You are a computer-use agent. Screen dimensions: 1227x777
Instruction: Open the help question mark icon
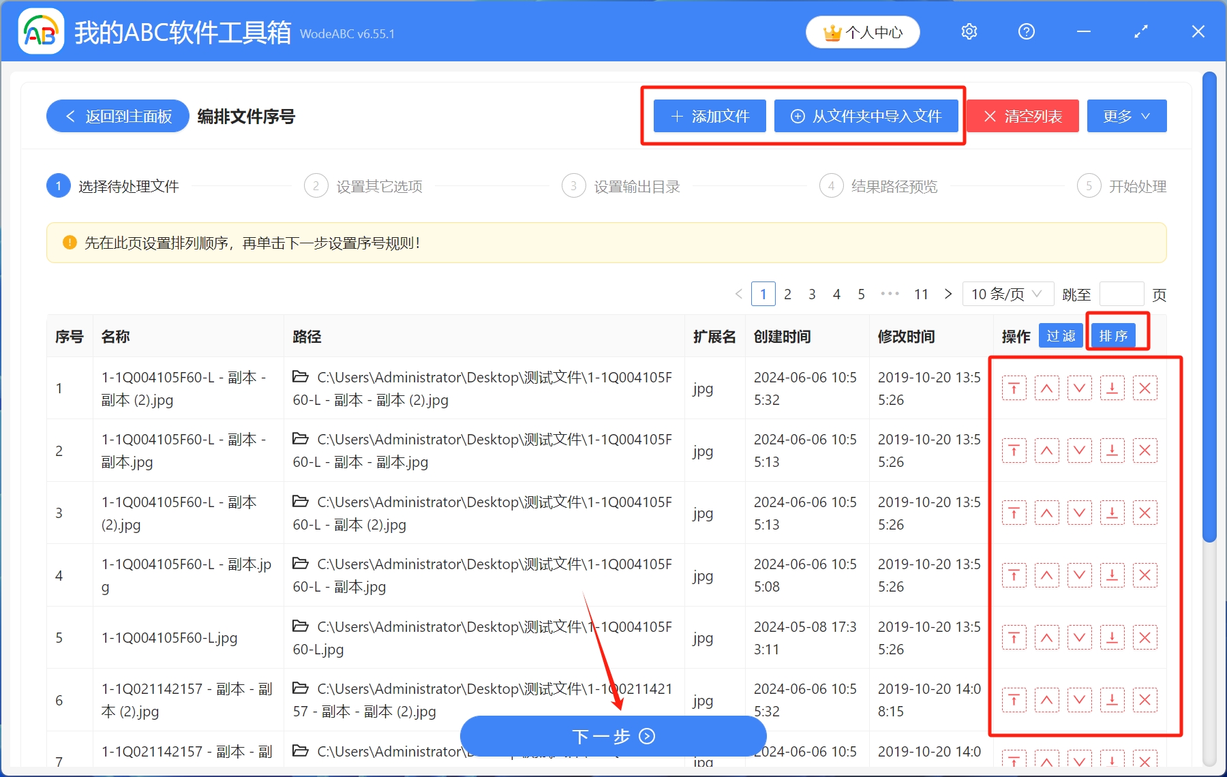coord(1026,31)
